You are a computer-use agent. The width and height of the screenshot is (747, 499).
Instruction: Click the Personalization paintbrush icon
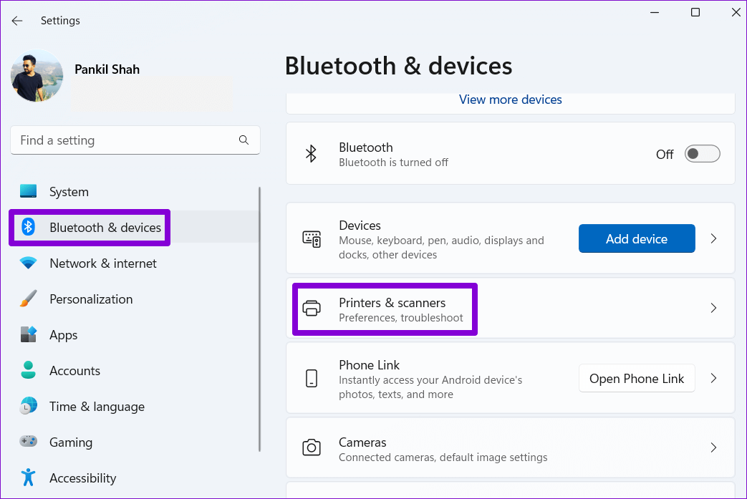29,299
